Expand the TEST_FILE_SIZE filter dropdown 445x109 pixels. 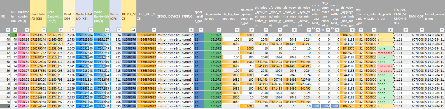(x=154, y=30)
